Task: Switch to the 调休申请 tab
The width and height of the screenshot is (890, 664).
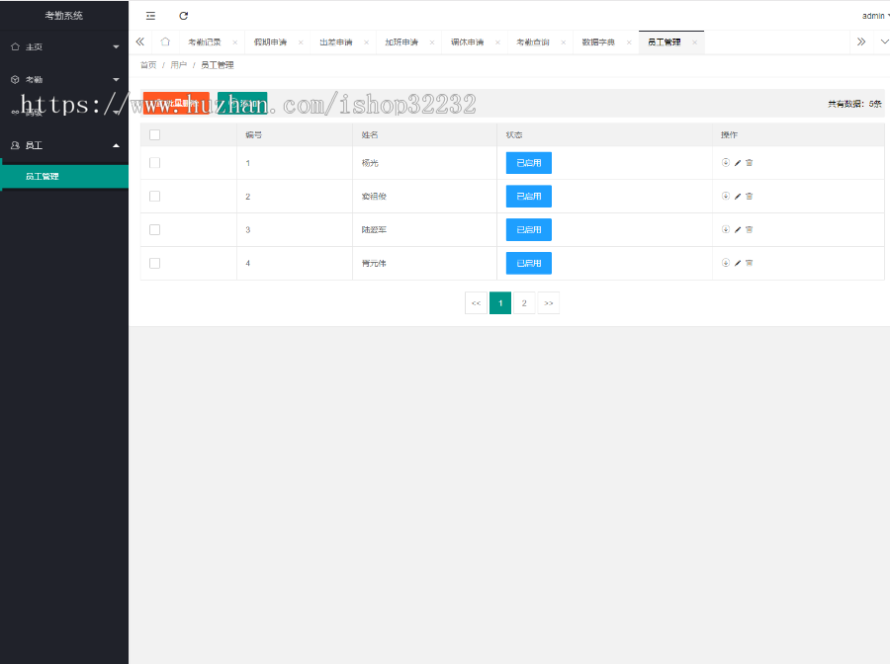Action: click(467, 42)
